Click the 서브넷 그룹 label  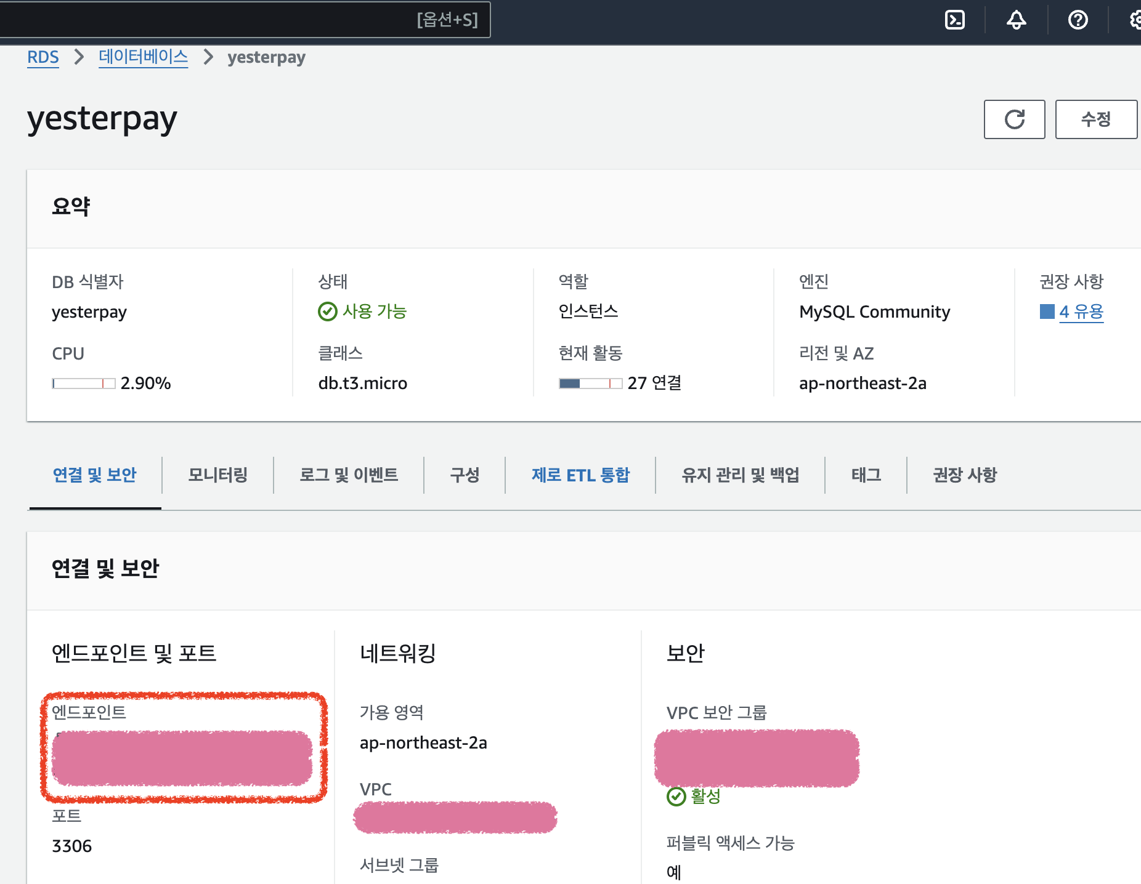399,866
